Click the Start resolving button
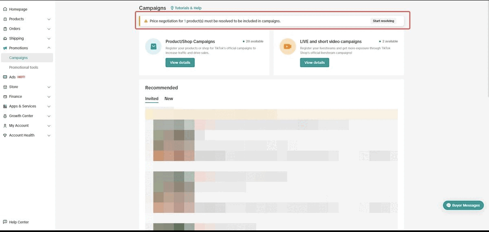 point(383,21)
